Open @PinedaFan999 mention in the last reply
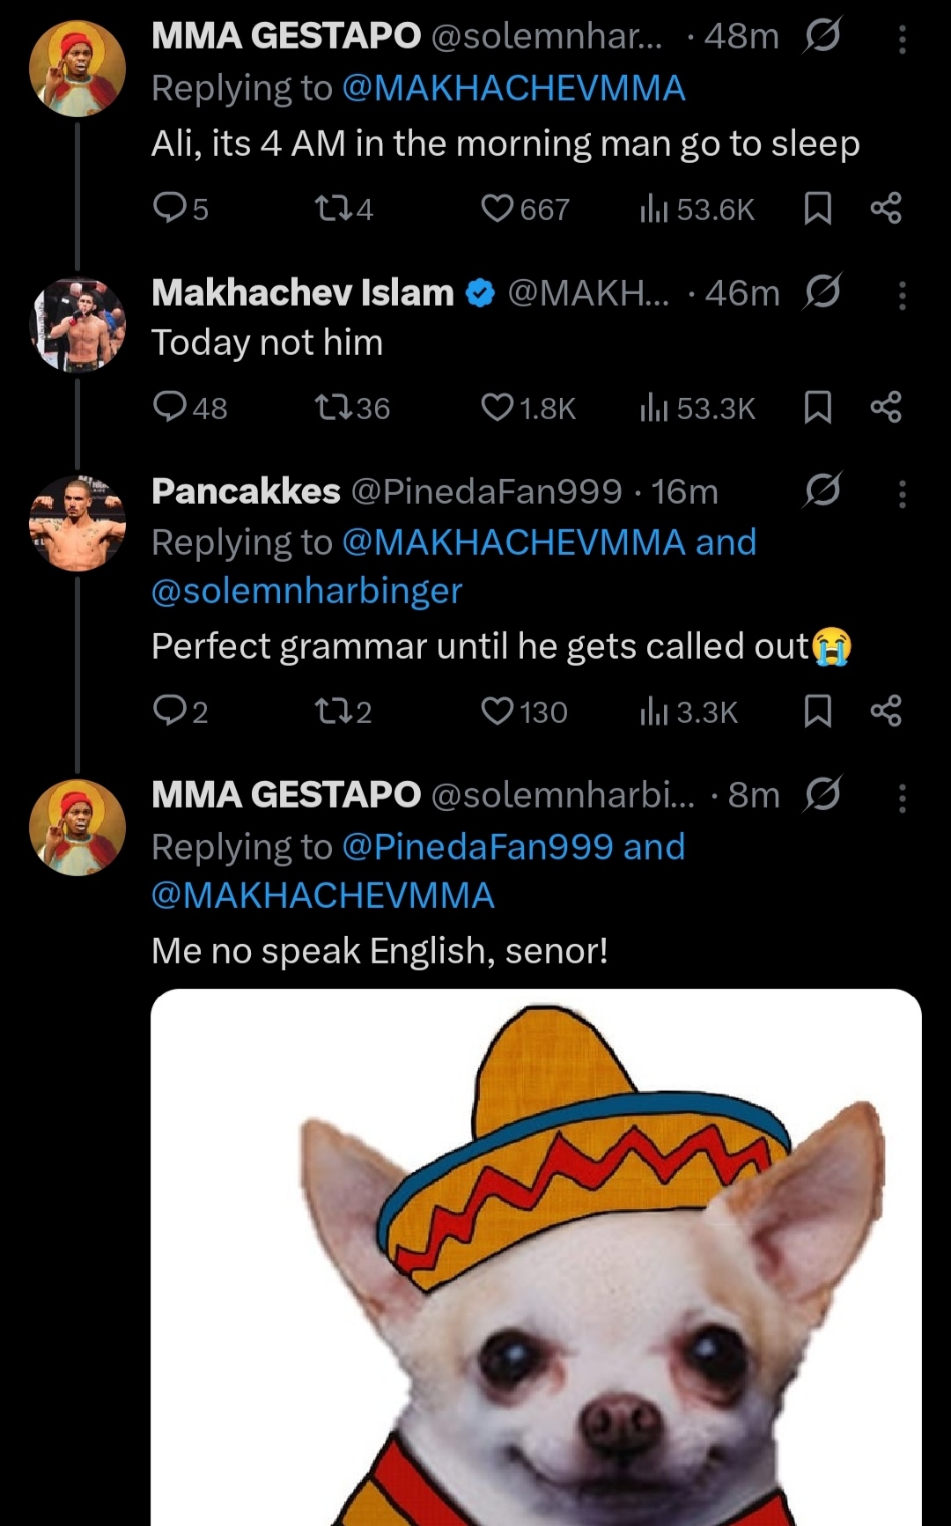 (x=476, y=847)
